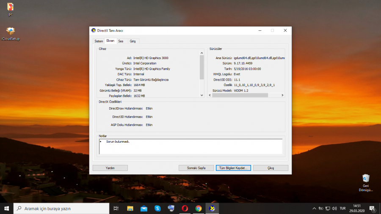Click Tüm Bilgileri Kaydet button
Screen dimensions: 381x214
[x=233, y=168]
